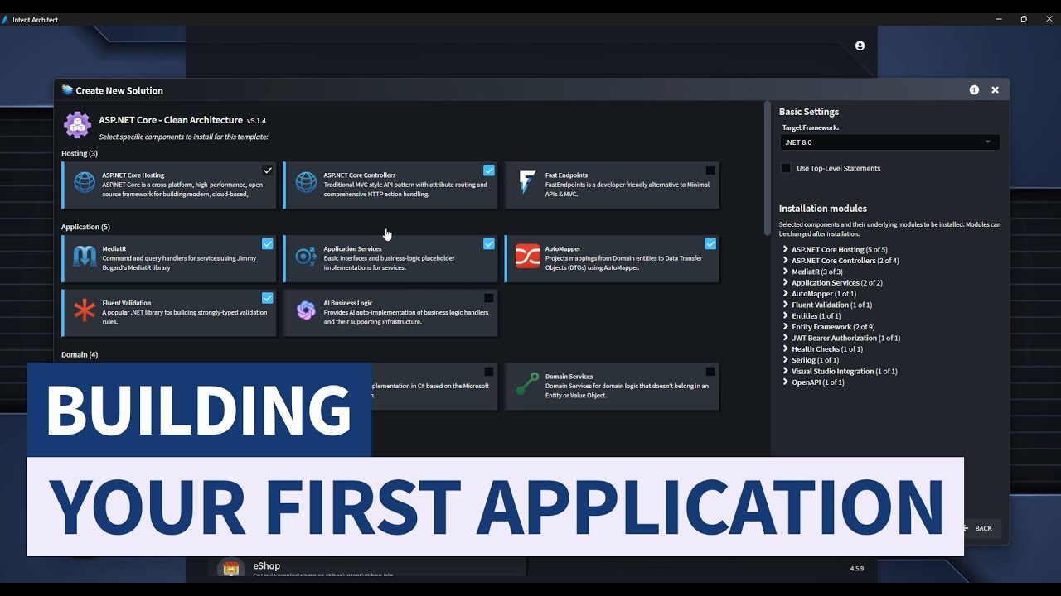Image resolution: width=1061 pixels, height=596 pixels.
Task: Click the Application (5) section heading
Action: 85,227
